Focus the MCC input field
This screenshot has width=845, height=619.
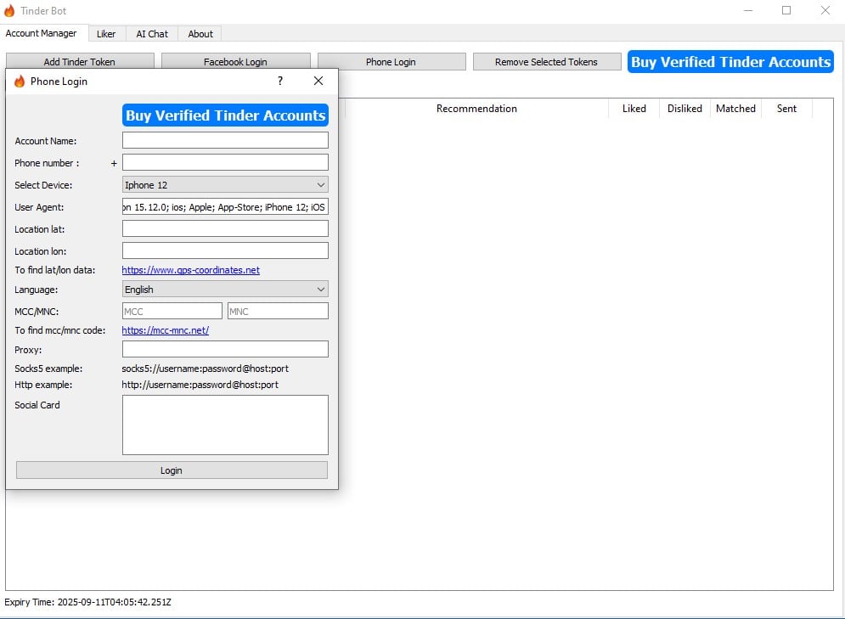point(172,312)
